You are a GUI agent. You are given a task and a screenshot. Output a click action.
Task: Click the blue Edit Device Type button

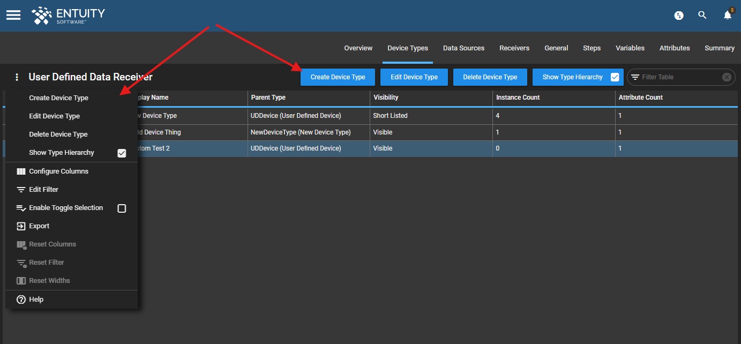[x=414, y=77]
